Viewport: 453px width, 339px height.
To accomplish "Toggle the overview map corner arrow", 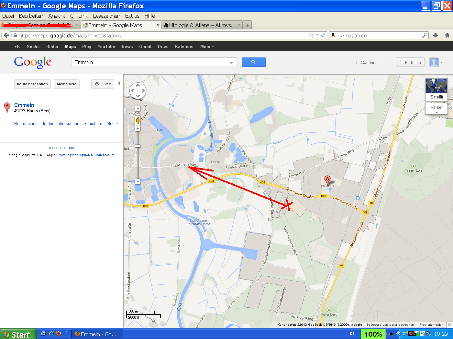I will [450, 325].
